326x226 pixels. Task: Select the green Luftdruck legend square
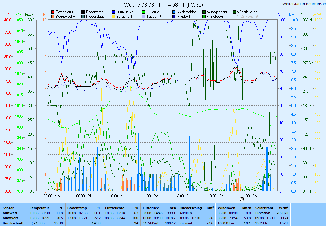click(x=144, y=12)
